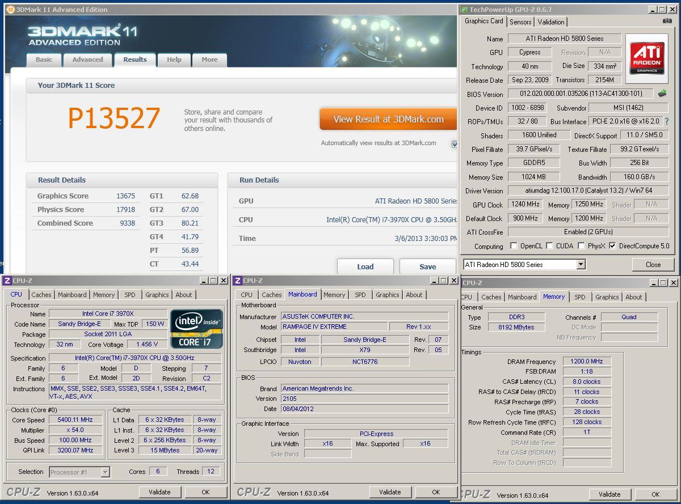Click the Intel Core i7 logo in CPU-Z

[197, 329]
